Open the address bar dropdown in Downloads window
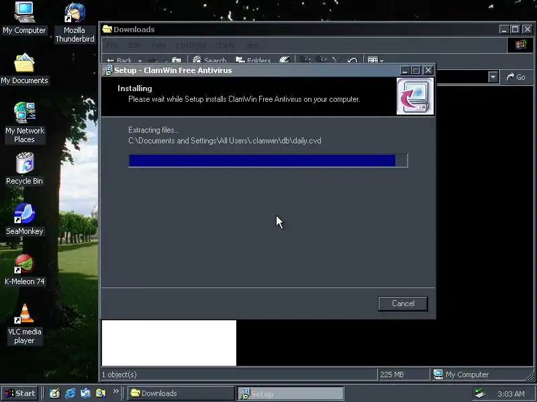537x402 pixels. tap(493, 77)
